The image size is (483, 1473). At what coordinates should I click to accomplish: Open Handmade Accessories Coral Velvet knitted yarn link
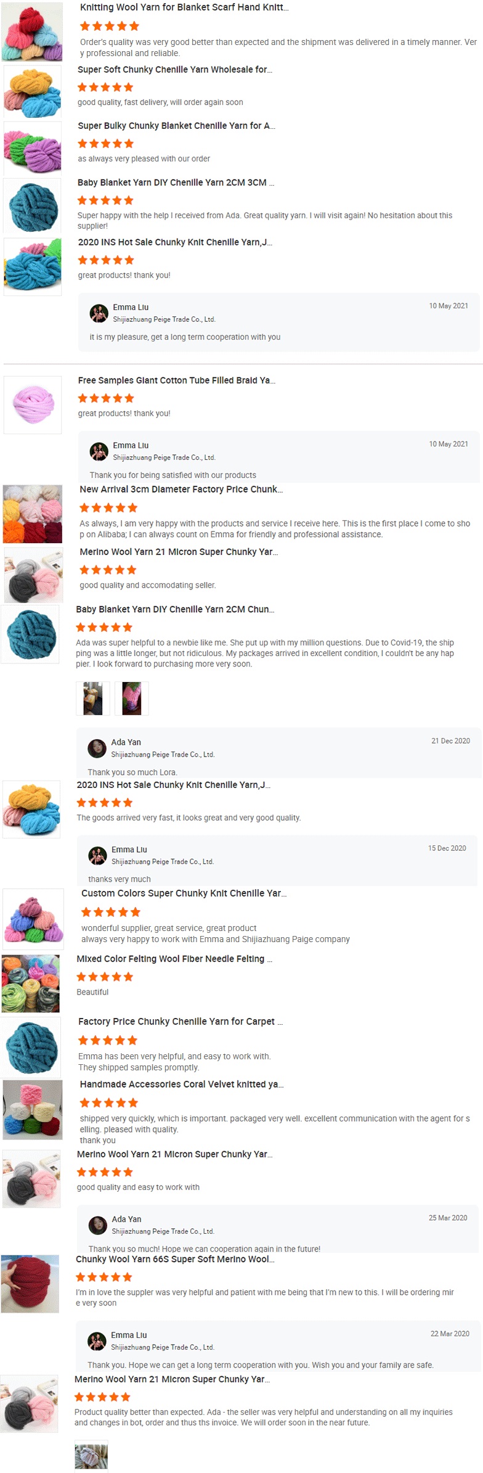click(x=182, y=1084)
